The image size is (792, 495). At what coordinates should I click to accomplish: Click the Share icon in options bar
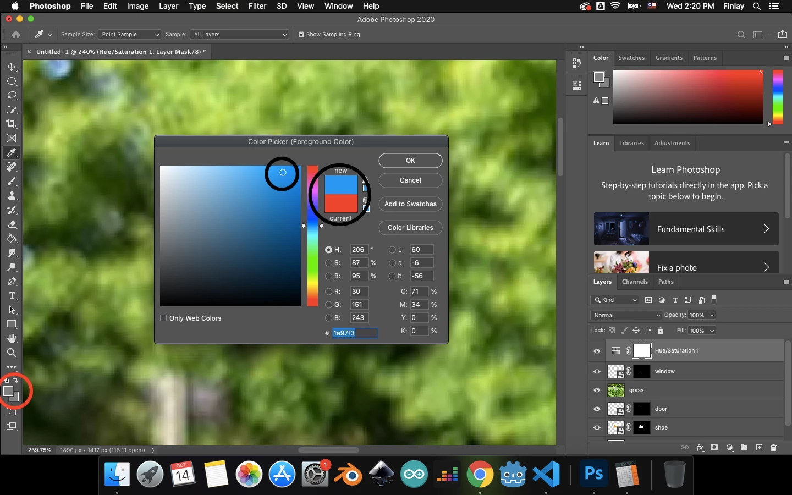pyautogui.click(x=783, y=34)
